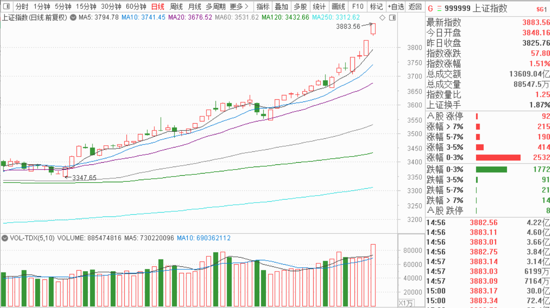Enable the 叠加 overlay option
The height and width of the screenshot is (308, 550).
(282, 7)
